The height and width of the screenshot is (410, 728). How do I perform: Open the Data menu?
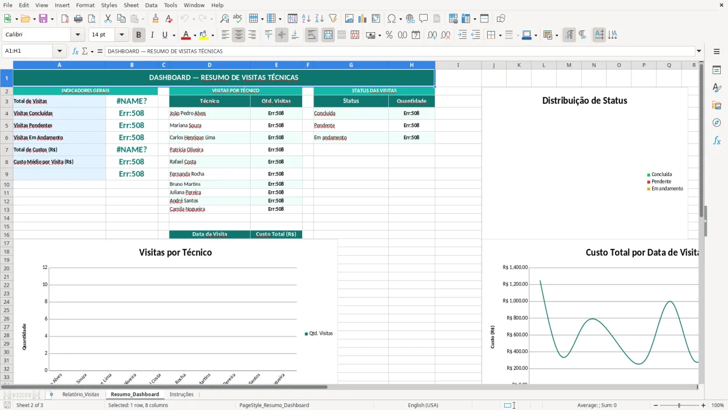pyautogui.click(x=151, y=5)
